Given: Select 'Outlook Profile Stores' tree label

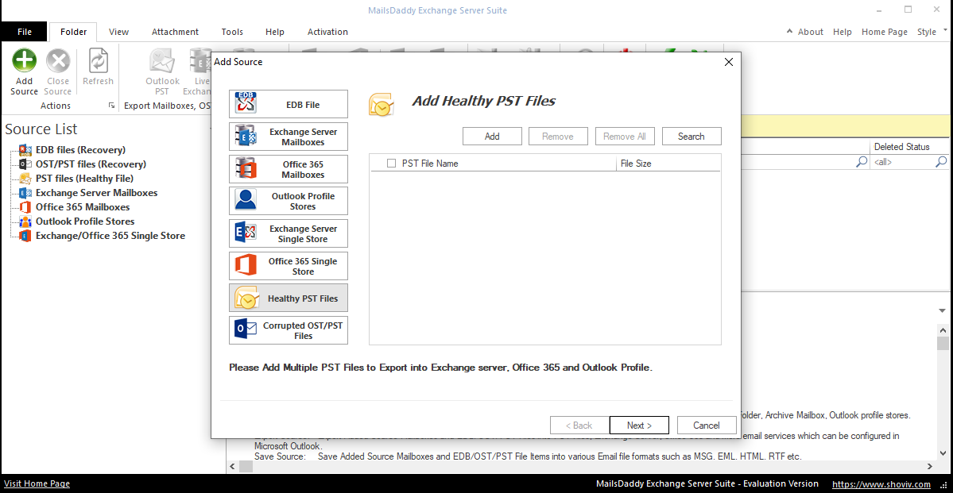Looking at the screenshot, I should pyautogui.click(x=85, y=221).
